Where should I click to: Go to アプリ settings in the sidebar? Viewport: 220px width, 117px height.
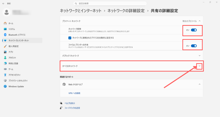[x=11, y=52]
